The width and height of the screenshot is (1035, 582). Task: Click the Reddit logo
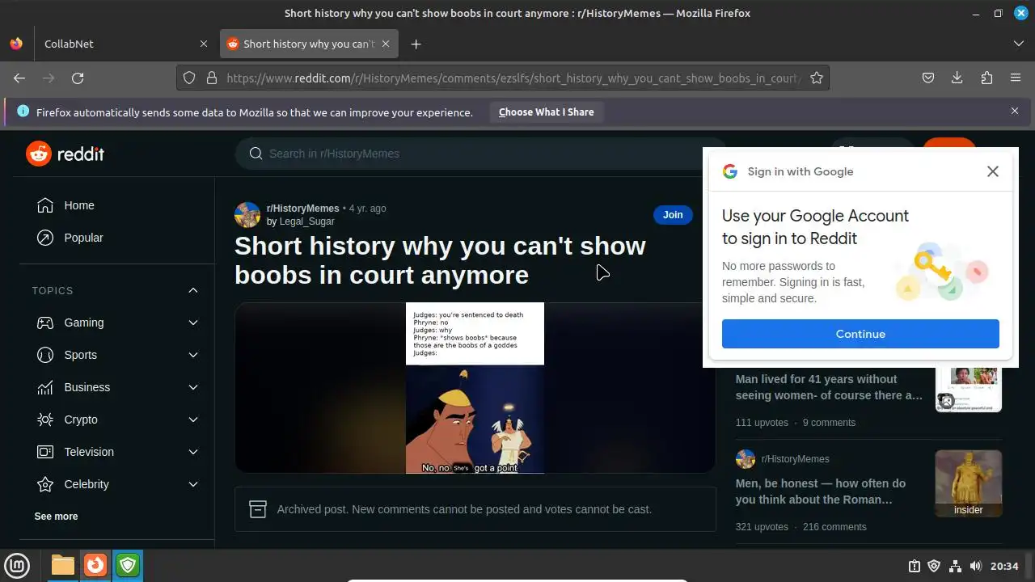(65, 154)
